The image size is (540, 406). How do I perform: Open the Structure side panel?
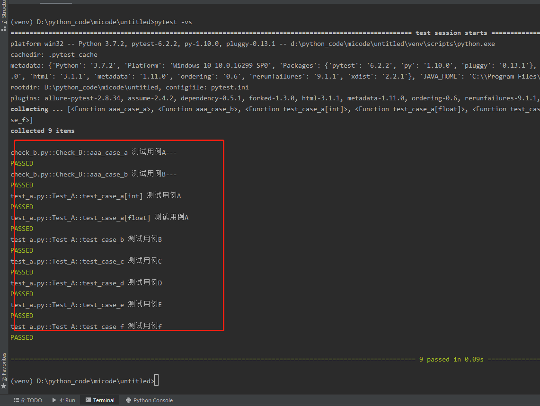coord(4,16)
